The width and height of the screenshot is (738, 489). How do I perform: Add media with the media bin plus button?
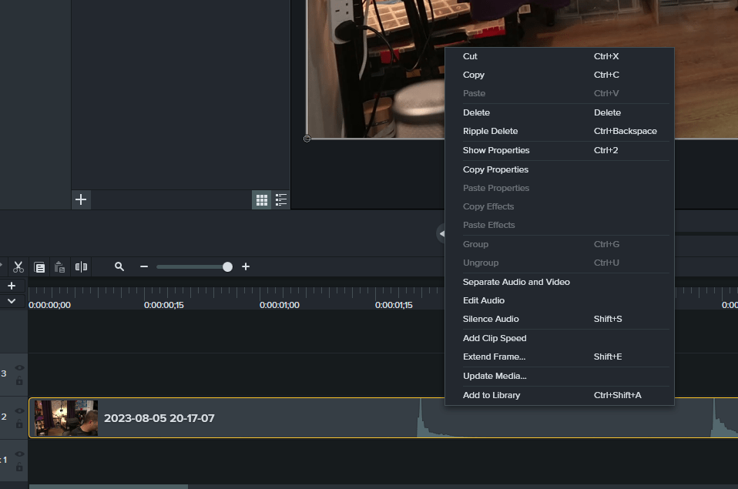81,199
